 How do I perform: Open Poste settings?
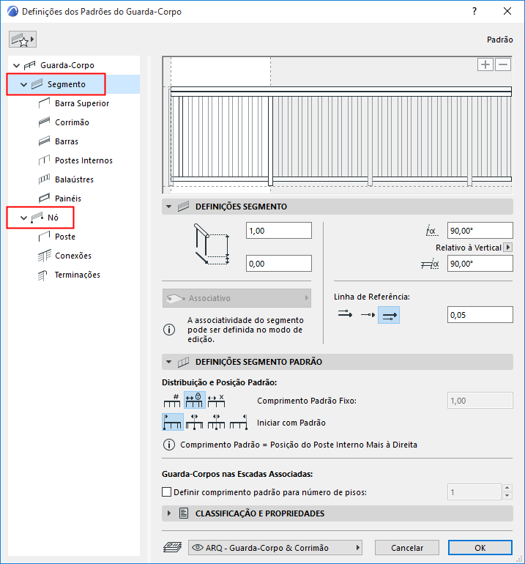(65, 237)
